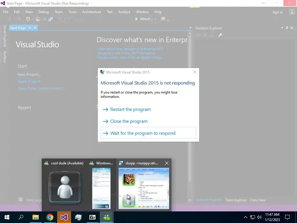Switch to the Team Explorer tab
Viewport: 297px width, 223px height.
coord(236,200)
